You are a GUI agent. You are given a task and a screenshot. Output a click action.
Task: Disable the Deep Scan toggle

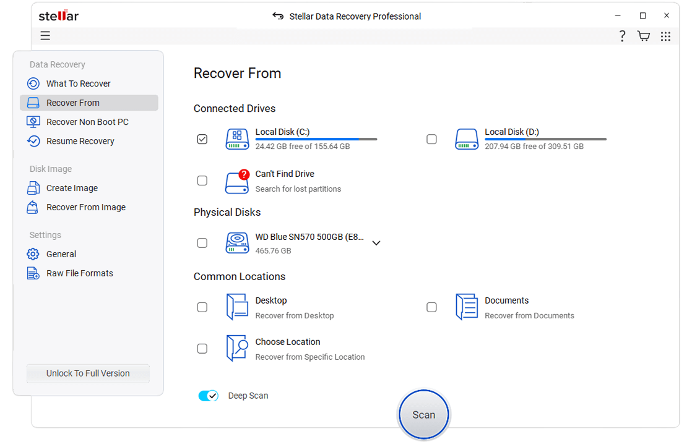coord(209,395)
